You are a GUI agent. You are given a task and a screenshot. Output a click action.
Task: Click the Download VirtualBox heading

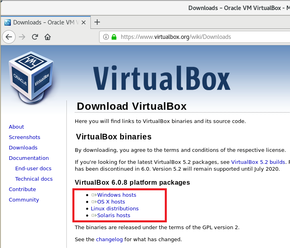[x=132, y=106]
